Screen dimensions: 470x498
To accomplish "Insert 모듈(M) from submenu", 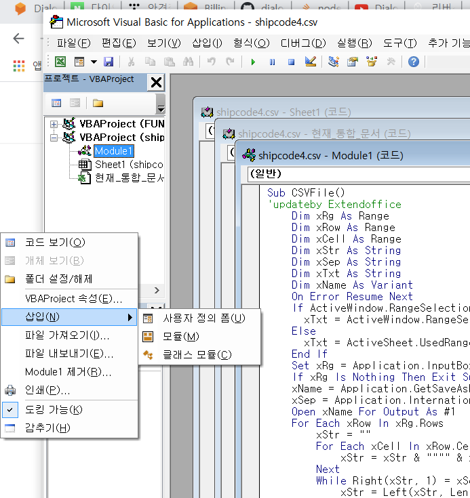I will [x=199, y=337].
